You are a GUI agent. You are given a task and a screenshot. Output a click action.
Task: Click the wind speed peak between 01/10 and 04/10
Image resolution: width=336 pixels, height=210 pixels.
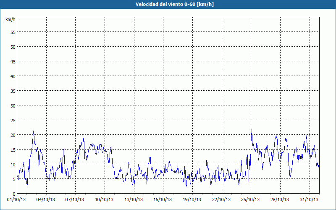click(x=33, y=131)
